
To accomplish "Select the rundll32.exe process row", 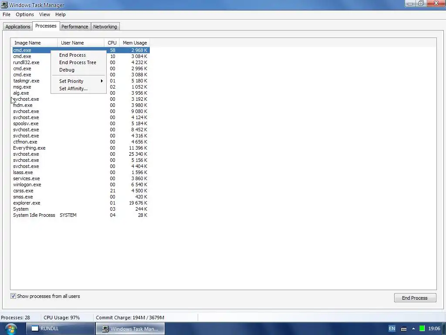I will click(81, 62).
